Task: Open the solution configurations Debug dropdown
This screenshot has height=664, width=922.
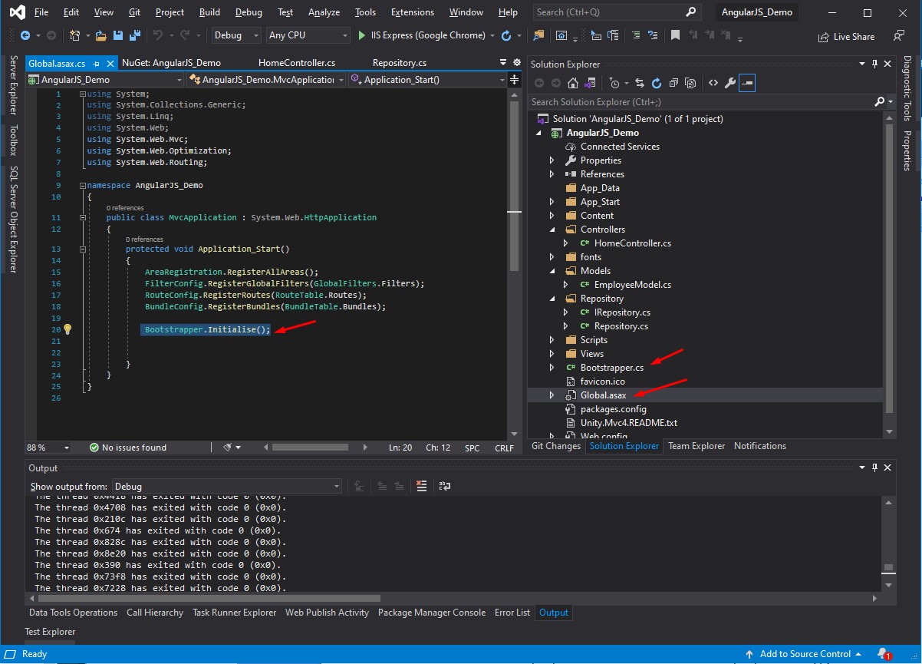Action: click(x=235, y=35)
